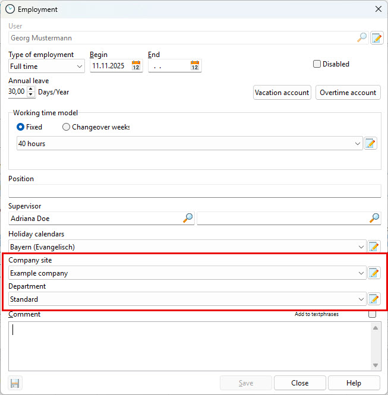Expand the Department dropdown
This screenshot has height=395, width=388.
(x=361, y=299)
